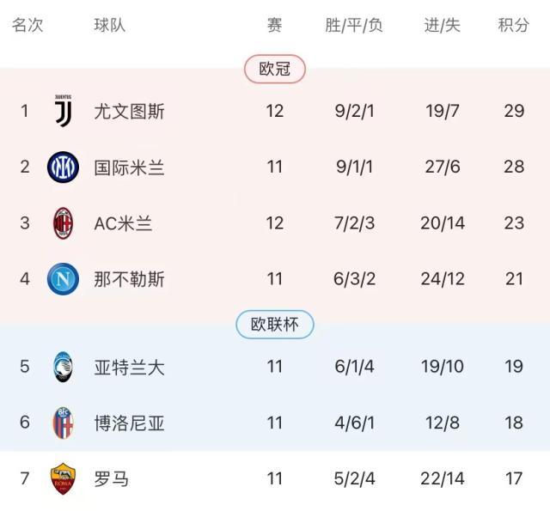Open team name 尤文图斯
Viewport: 550px width, 511px height.
pyautogui.click(x=129, y=111)
